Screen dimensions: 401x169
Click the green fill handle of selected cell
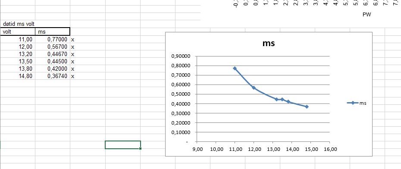coord(141,148)
